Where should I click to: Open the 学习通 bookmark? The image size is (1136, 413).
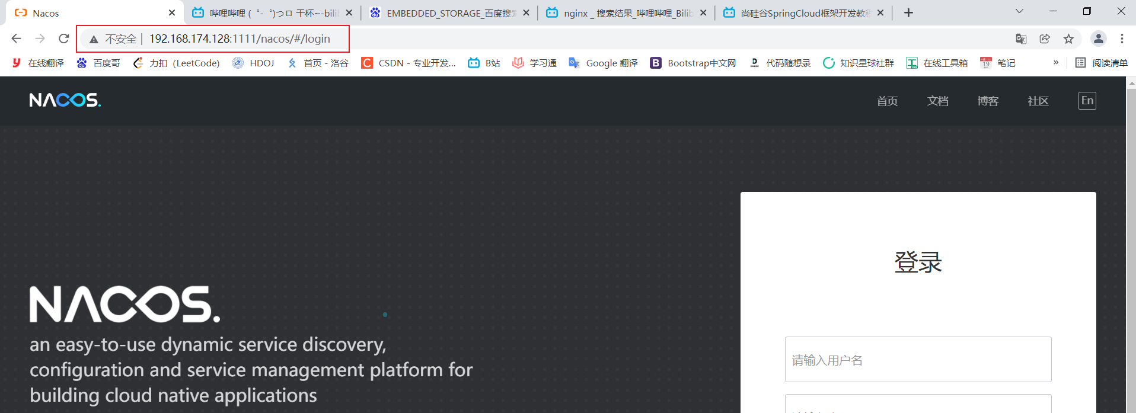click(x=534, y=63)
